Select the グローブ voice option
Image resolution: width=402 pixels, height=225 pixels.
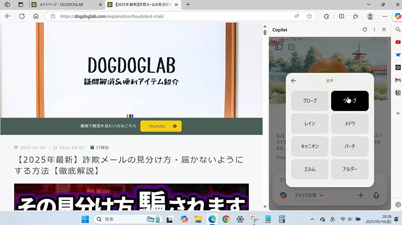coord(310,101)
